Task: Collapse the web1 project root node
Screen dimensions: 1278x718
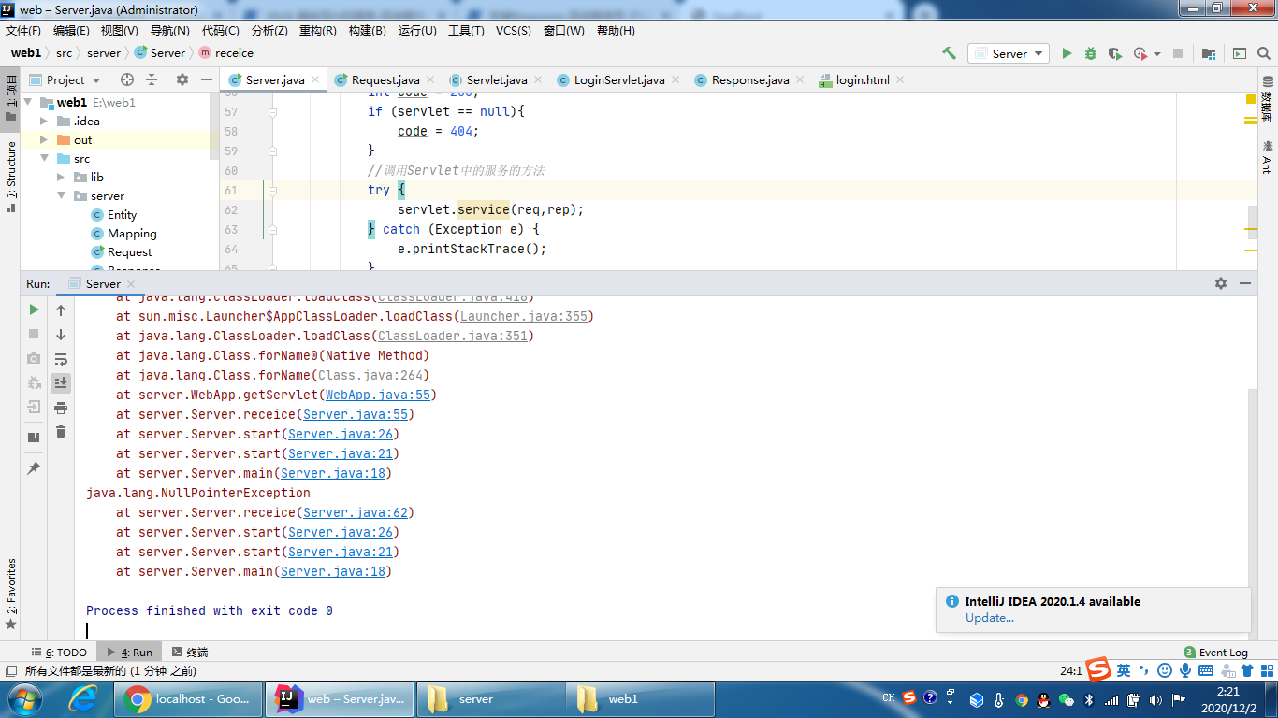Action: pyautogui.click(x=27, y=102)
